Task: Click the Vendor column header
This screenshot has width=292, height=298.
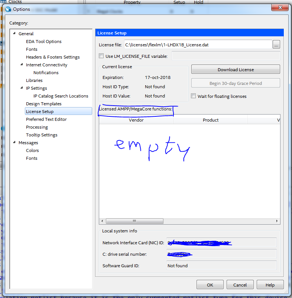Action: 136,120
